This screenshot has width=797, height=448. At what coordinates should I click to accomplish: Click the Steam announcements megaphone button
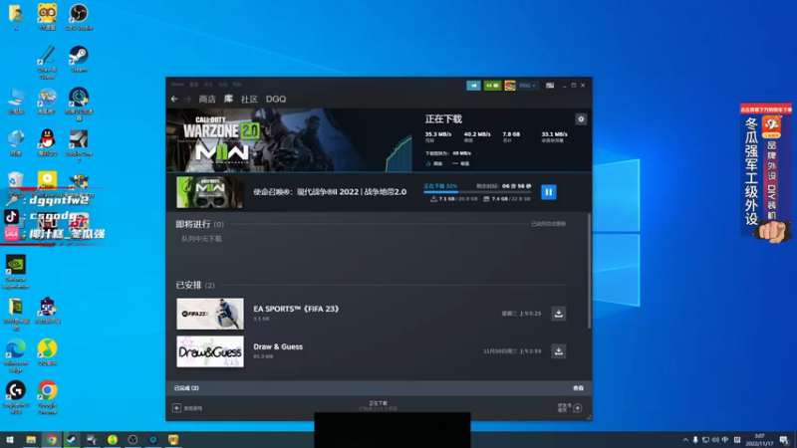[473, 86]
